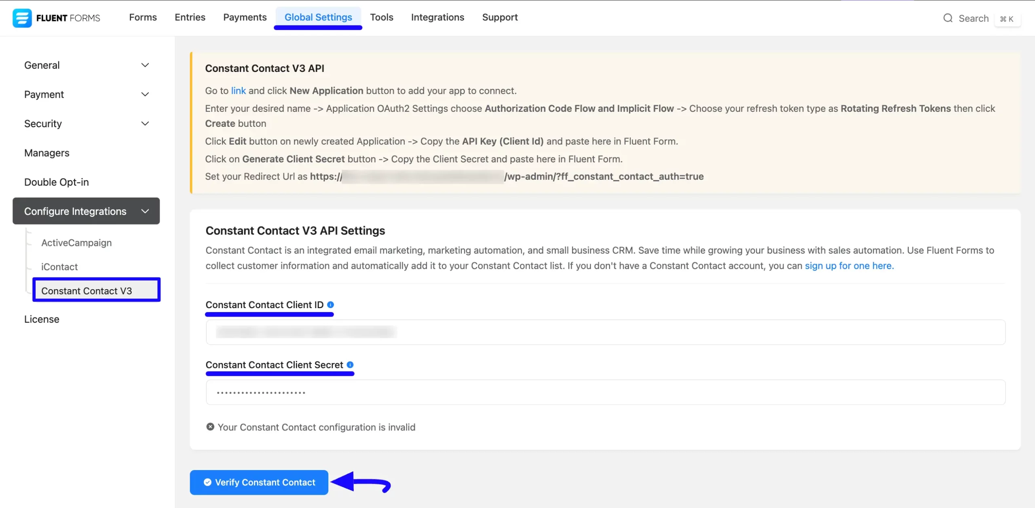The image size is (1035, 508).
Task: Click info icon beside Client ID label
Action: [x=330, y=304]
